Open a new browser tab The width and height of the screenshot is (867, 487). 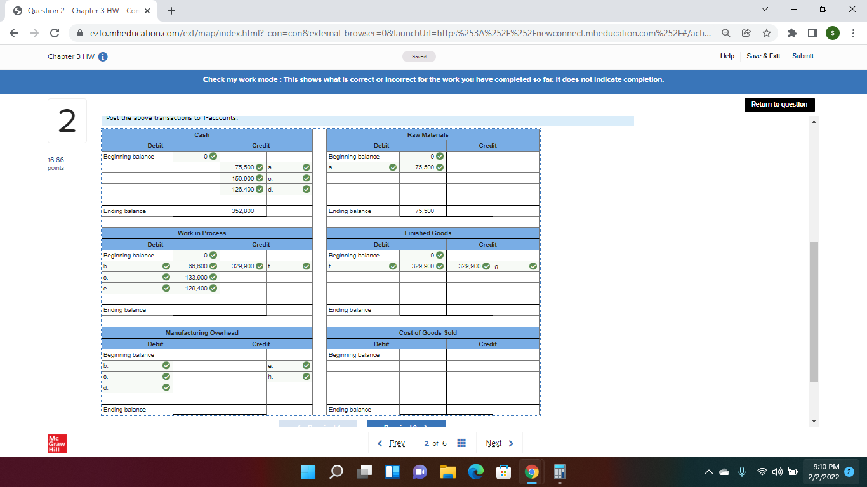171,11
